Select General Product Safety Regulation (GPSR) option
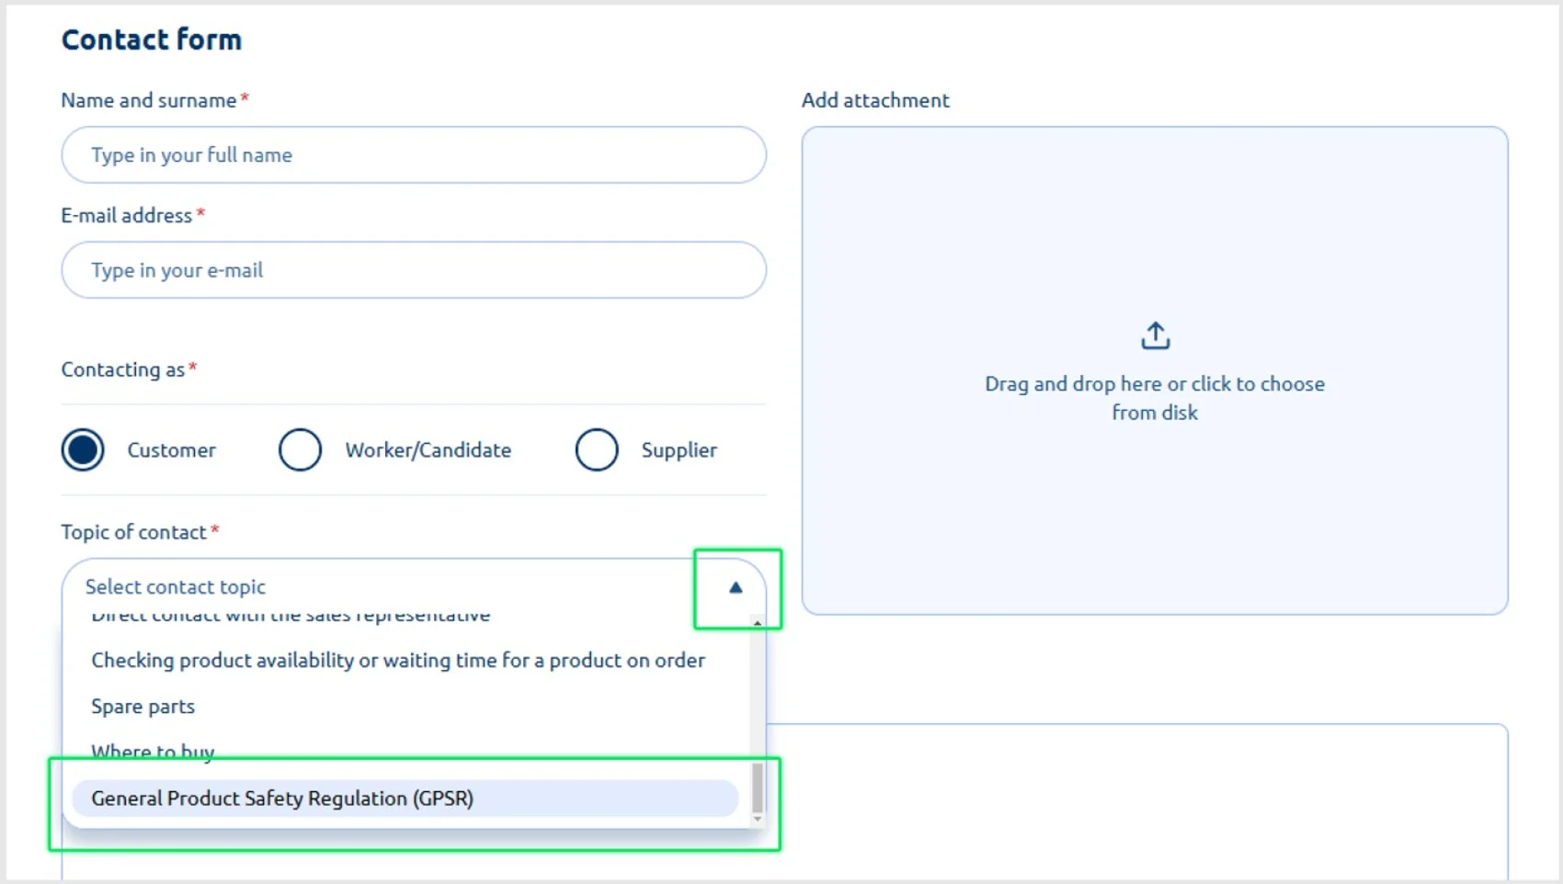 coord(282,799)
